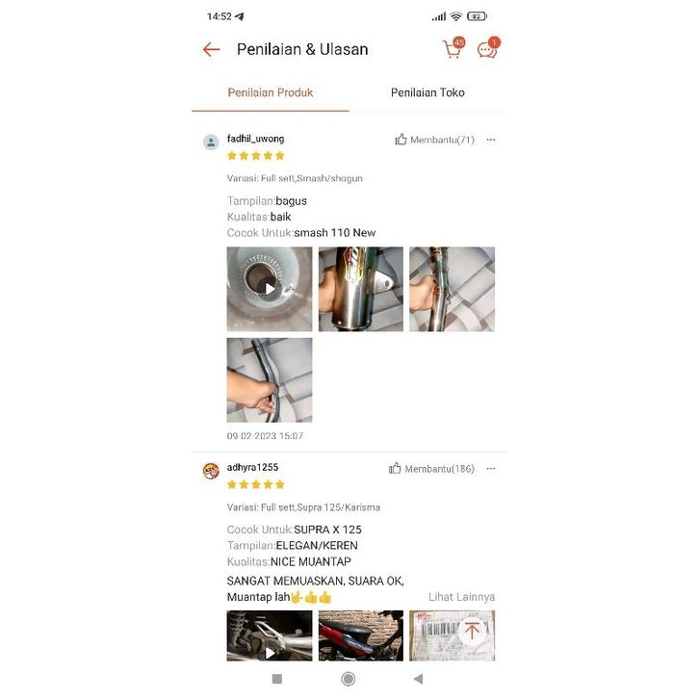Screen dimensions: 699x699
Task: Open adhyra1255's profile avatar
Action: tap(211, 471)
